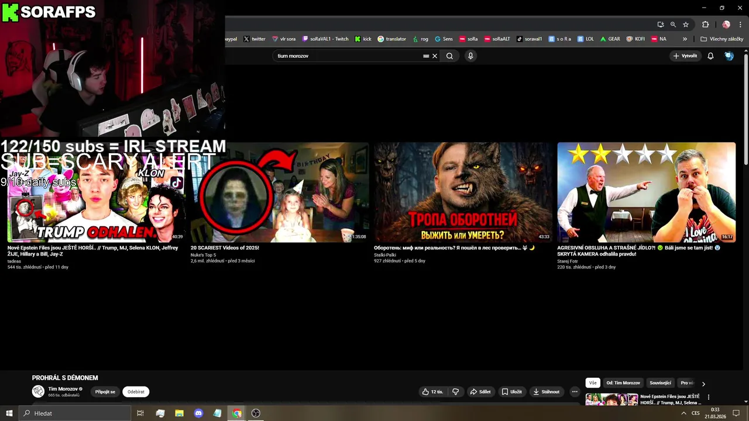Open options menu for the recommended Epstein Files video
Screen dimensions: 749x421
tap(709, 398)
